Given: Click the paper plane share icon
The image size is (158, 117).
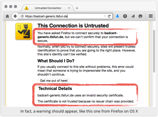Looking at the screenshot, I should pos(133,16).
